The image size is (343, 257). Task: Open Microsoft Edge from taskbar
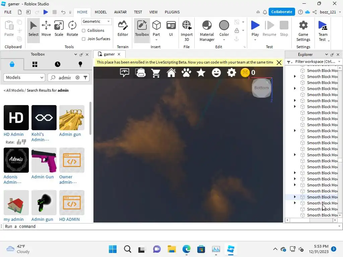coord(186,249)
